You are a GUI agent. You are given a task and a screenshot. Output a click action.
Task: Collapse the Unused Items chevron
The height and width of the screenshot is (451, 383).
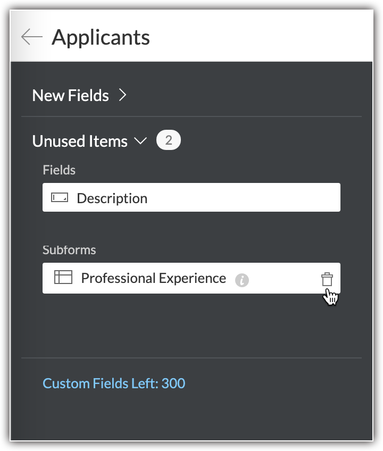pos(140,141)
